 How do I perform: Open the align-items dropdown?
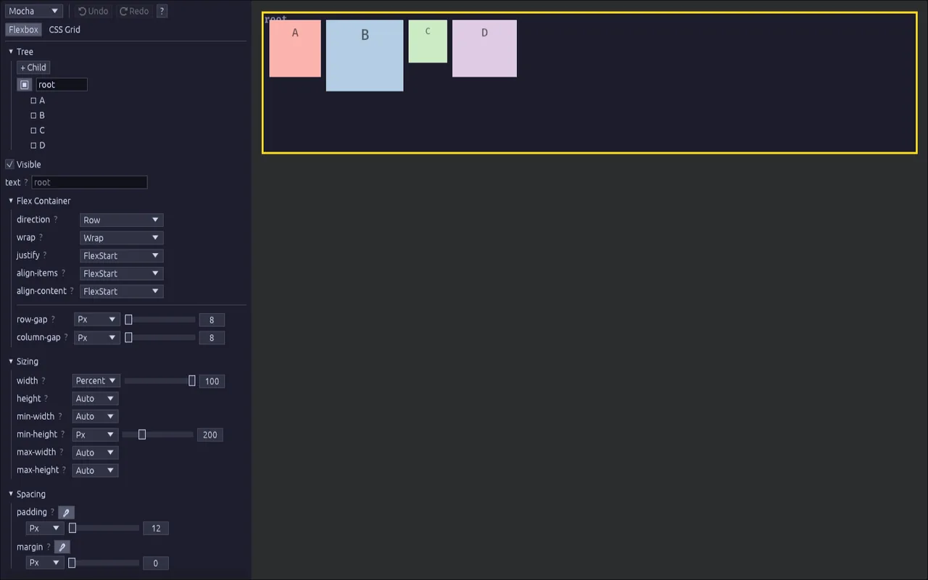(121, 273)
